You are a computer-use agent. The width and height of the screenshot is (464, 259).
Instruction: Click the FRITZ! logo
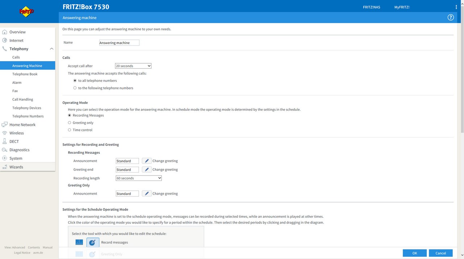tap(26, 12)
